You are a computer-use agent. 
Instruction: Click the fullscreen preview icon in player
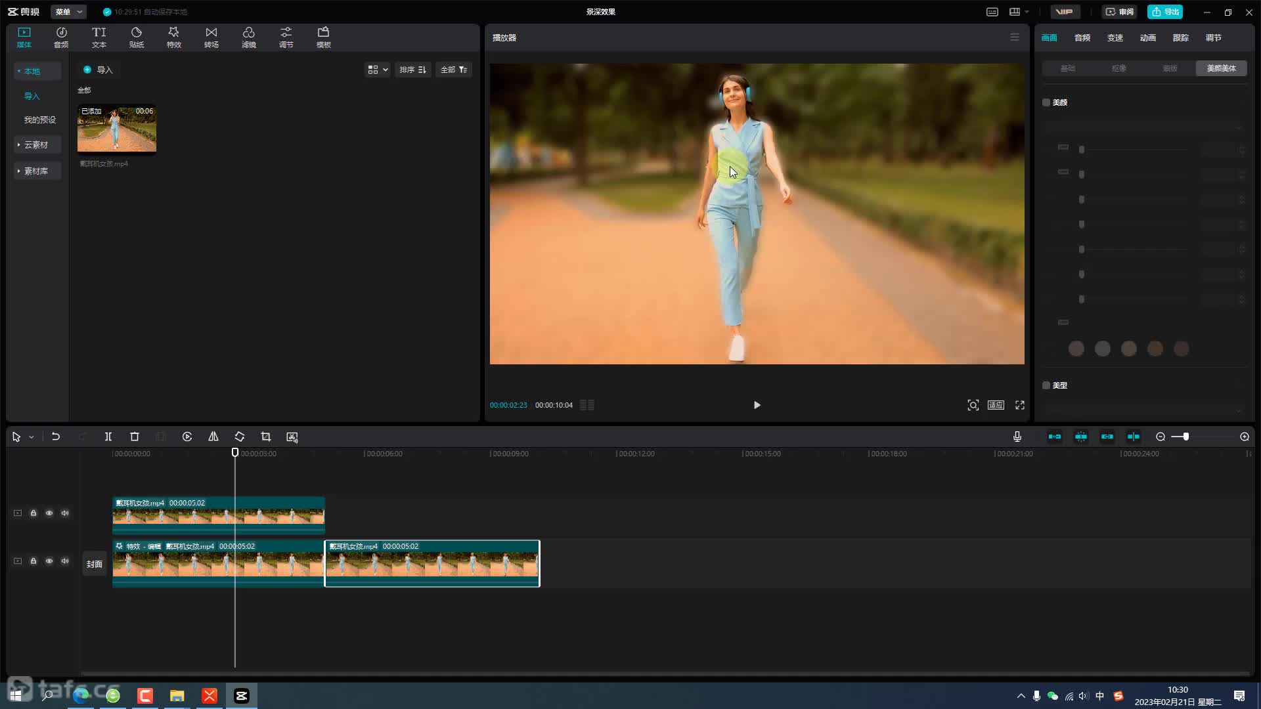click(1020, 405)
